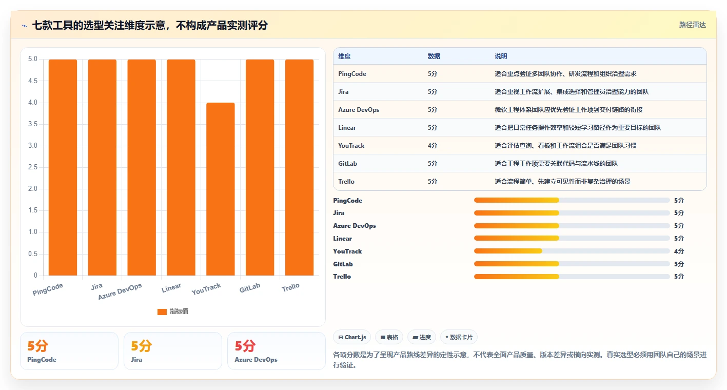Image resolution: width=727 pixels, height=390 pixels.
Task: Click the Trello progress bar
Action: click(x=572, y=276)
